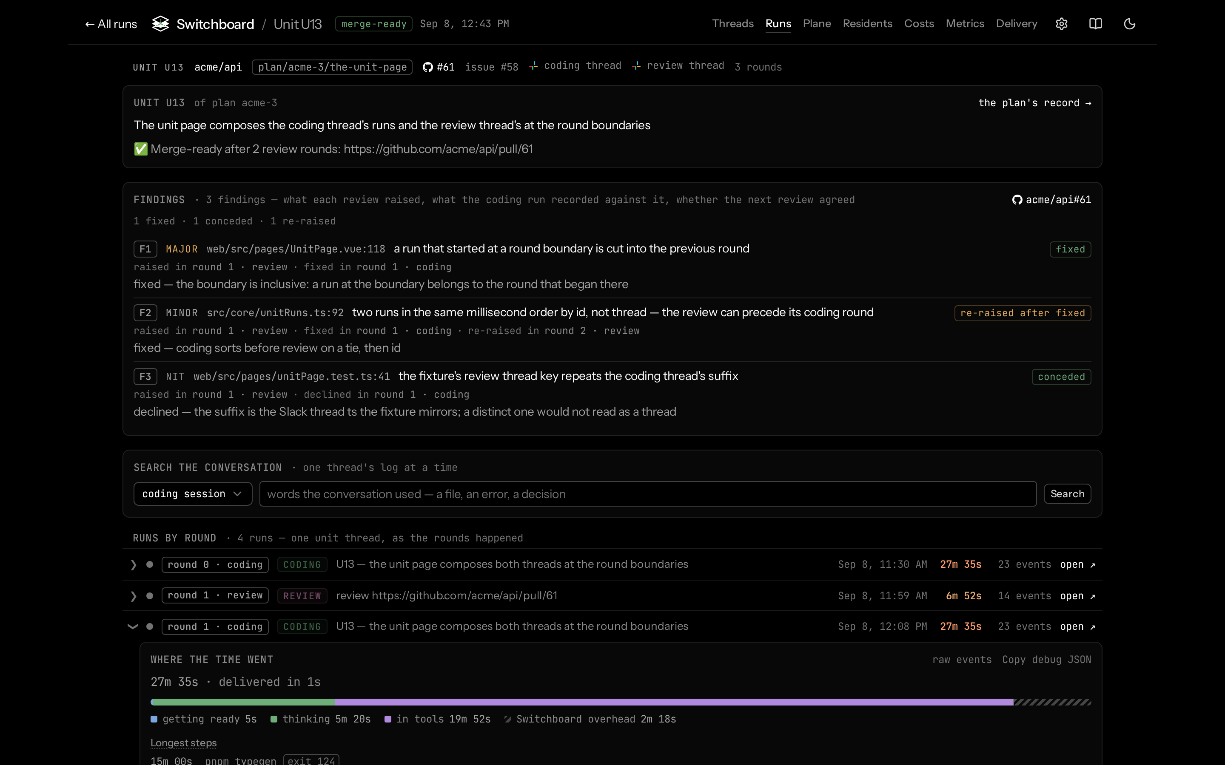Image resolution: width=1225 pixels, height=765 pixels.
Task: Click the Switchboard logo icon
Action: 160,24
